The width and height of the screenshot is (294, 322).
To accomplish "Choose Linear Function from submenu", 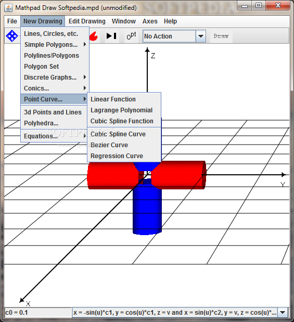I will coord(124,99).
